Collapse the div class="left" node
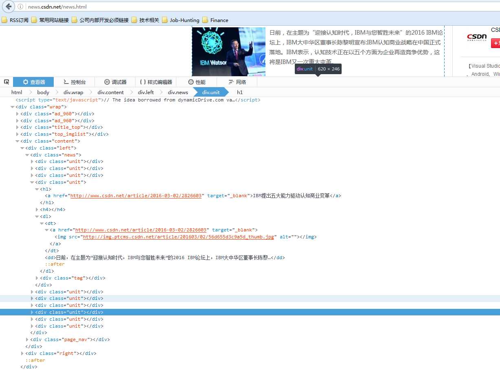The image size is (500, 370). 22,148
